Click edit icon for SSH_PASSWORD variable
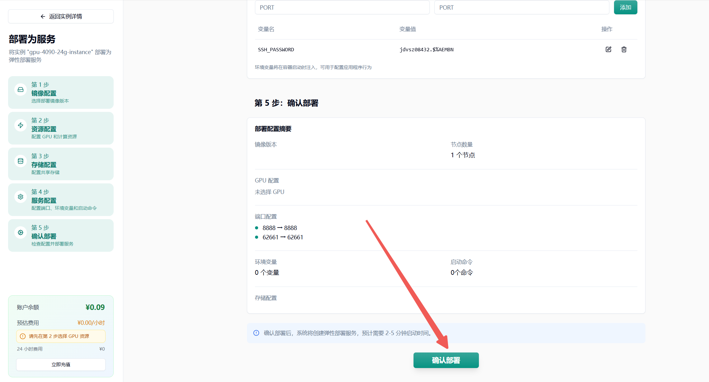709x382 pixels. point(608,49)
